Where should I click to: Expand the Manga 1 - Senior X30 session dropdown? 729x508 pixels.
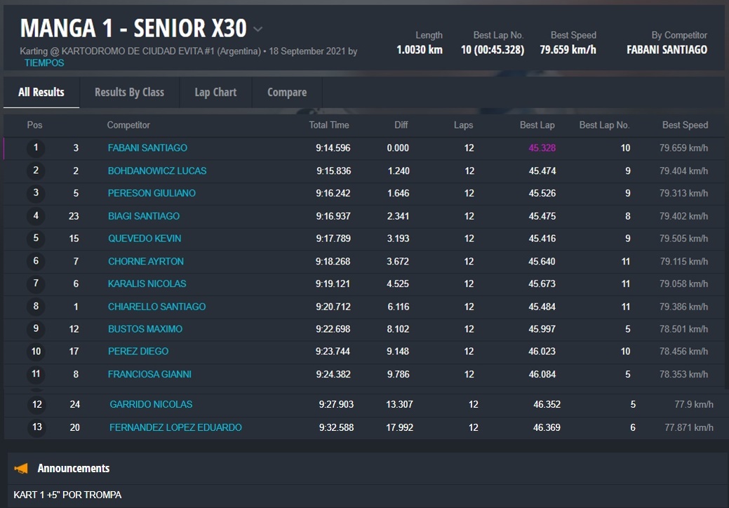pos(258,29)
